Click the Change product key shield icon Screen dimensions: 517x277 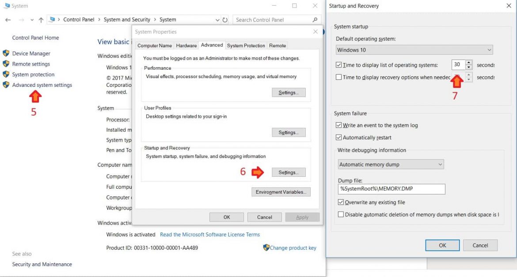[266, 248]
